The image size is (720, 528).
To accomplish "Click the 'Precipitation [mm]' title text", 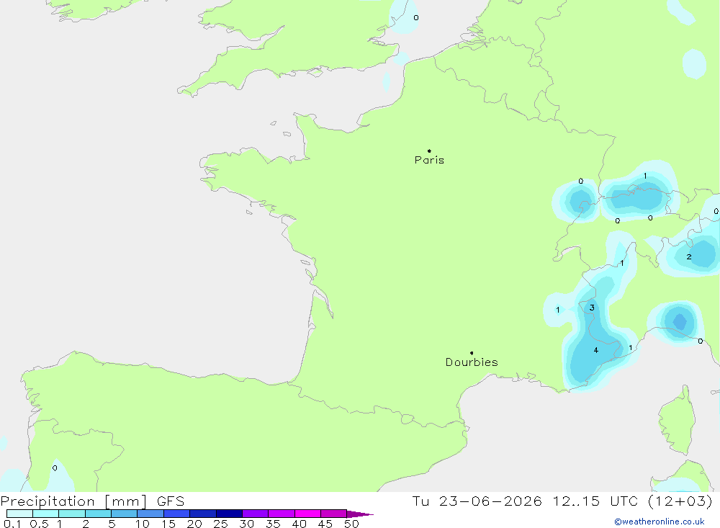I will 73,501.
